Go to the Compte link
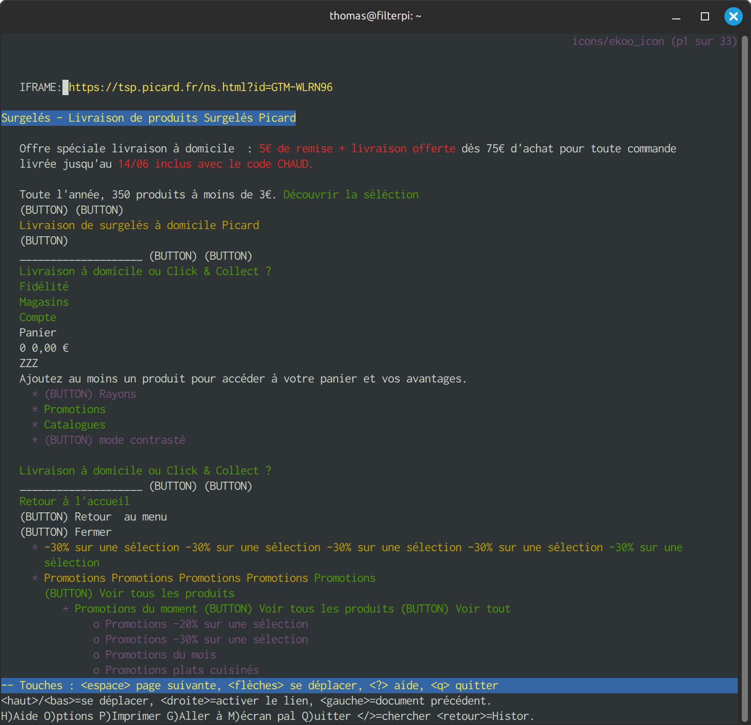Image resolution: width=751 pixels, height=725 pixels. coord(38,318)
